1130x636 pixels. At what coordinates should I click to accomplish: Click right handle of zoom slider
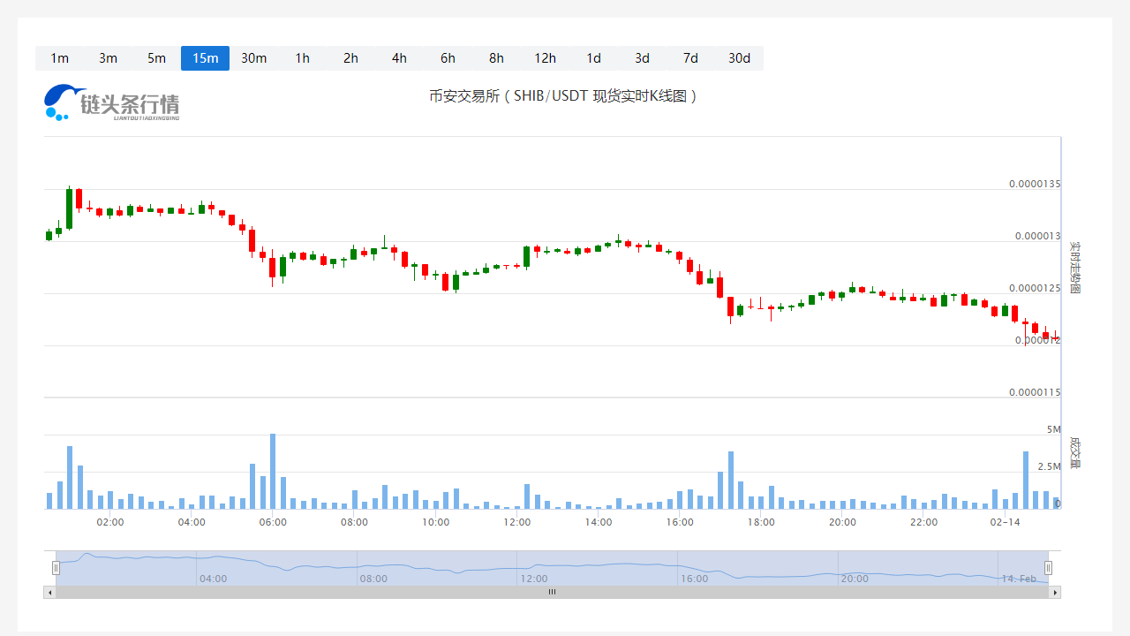click(1049, 568)
